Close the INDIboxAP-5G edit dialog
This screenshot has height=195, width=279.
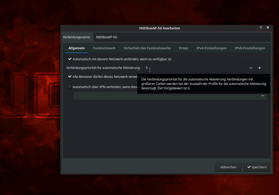coord(268,28)
